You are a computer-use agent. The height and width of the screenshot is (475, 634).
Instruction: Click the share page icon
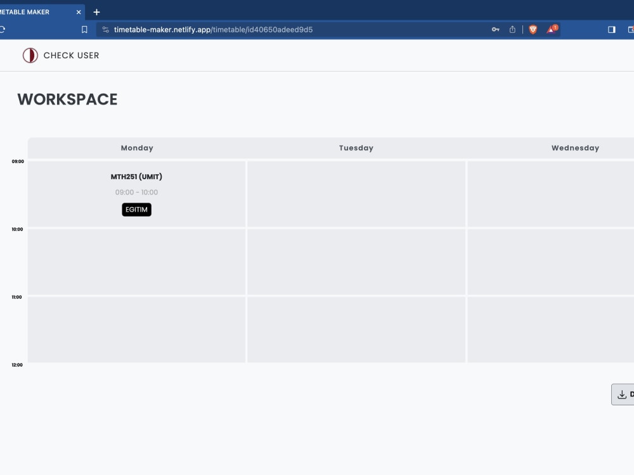[x=512, y=30]
